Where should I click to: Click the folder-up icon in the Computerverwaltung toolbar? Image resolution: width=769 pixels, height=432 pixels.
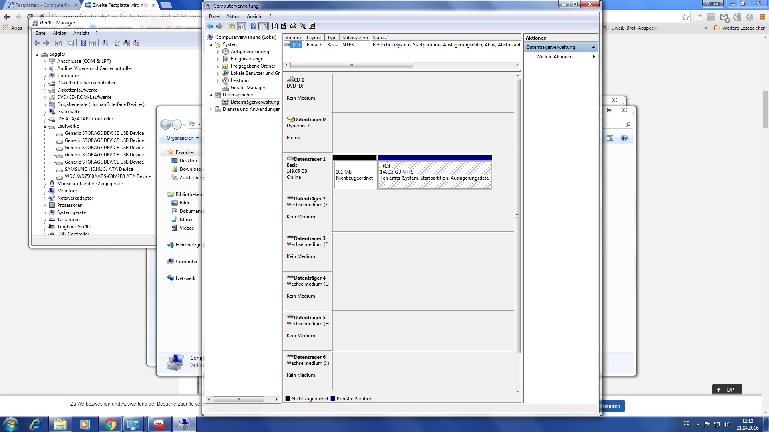pos(232,26)
